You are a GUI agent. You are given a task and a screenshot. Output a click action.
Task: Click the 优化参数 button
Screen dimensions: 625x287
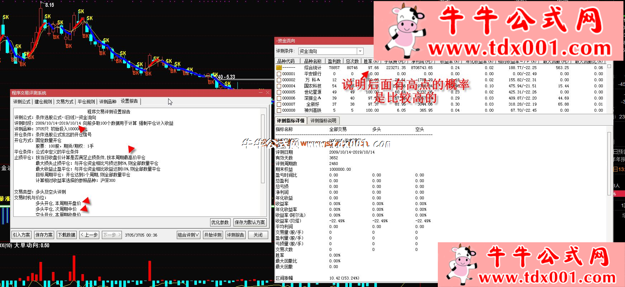coord(220,222)
